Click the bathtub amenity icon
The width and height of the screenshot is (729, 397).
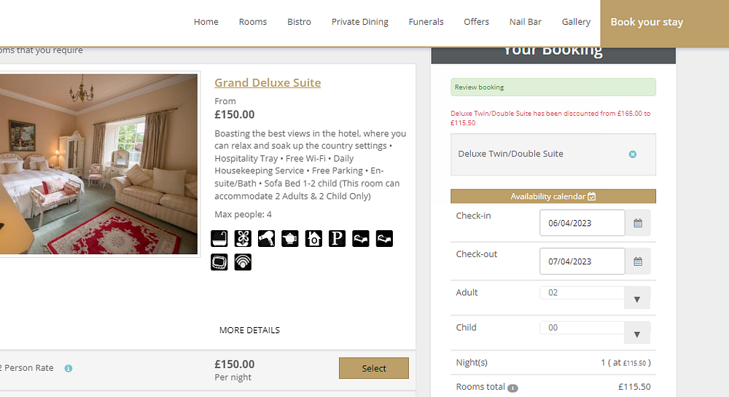(x=219, y=238)
